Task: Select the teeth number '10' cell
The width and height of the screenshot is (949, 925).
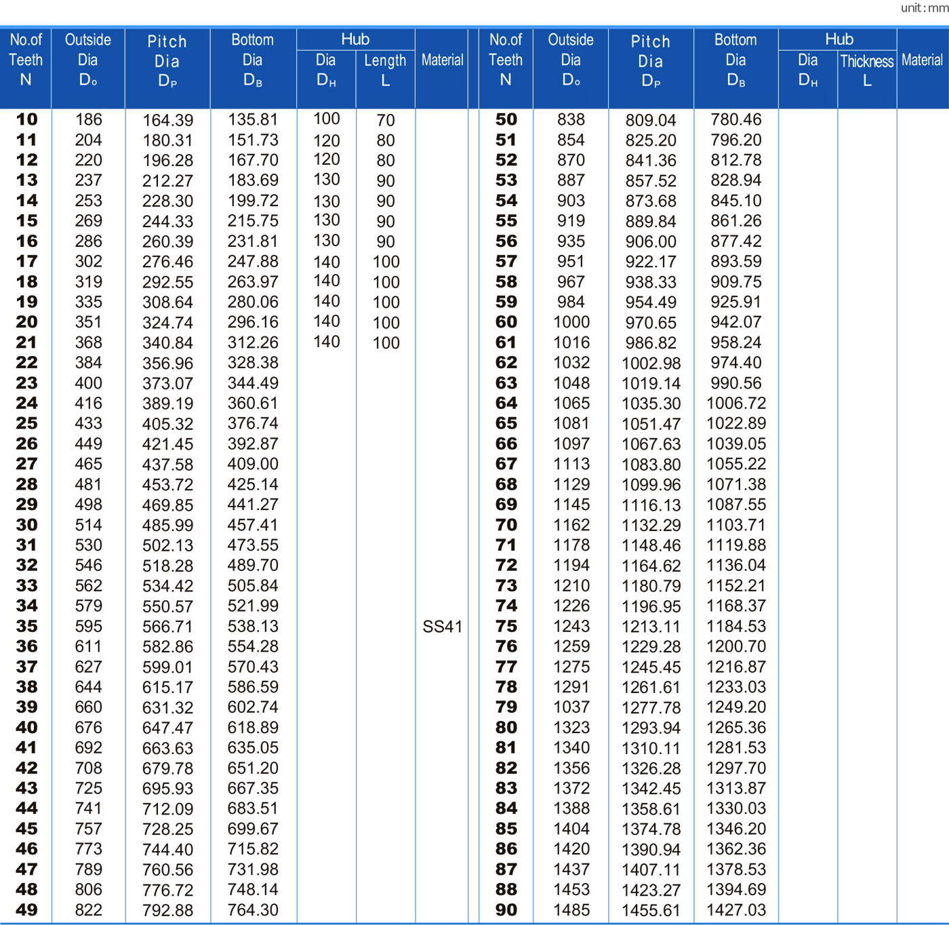Action: (x=26, y=119)
